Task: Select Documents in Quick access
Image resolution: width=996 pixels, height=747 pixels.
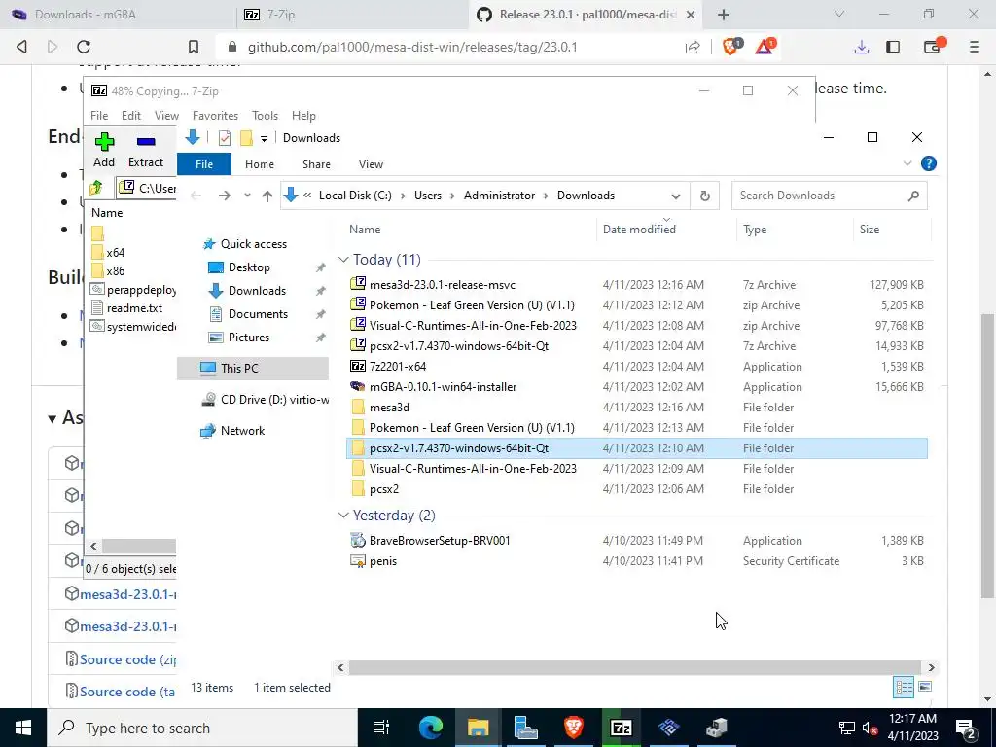Action: point(258,314)
